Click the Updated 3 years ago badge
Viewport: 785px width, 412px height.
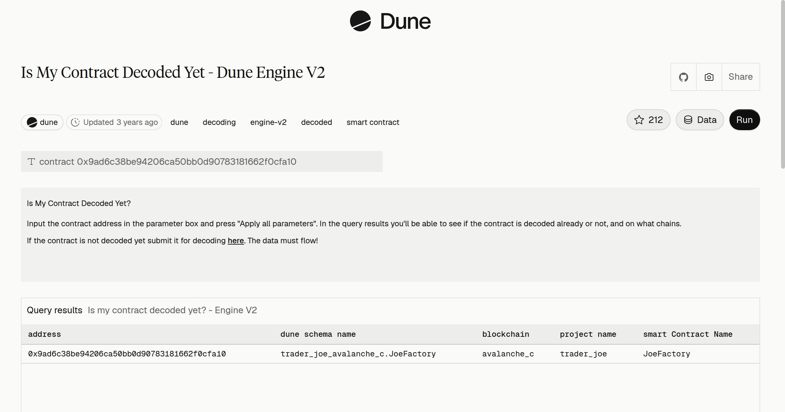[114, 122]
